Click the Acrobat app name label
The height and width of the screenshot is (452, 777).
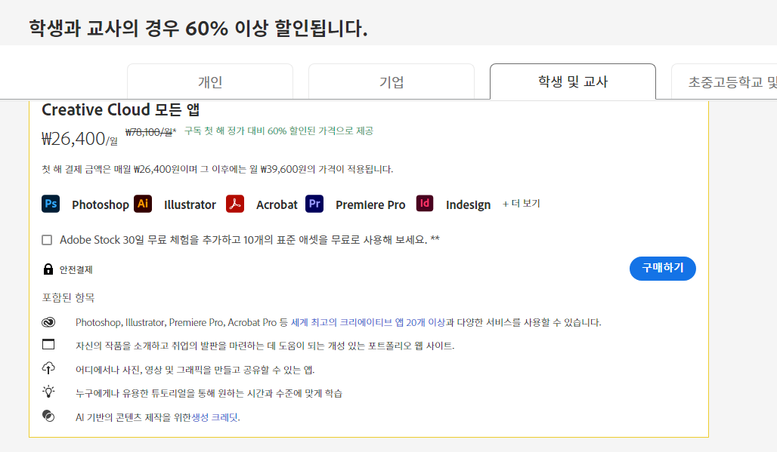pos(277,204)
